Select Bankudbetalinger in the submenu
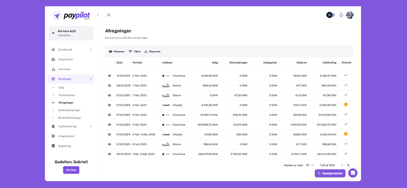The height and width of the screenshot is (188, 407). (69, 110)
